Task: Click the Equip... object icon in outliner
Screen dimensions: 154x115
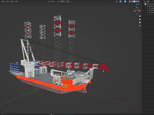Action: (x=150, y=8)
